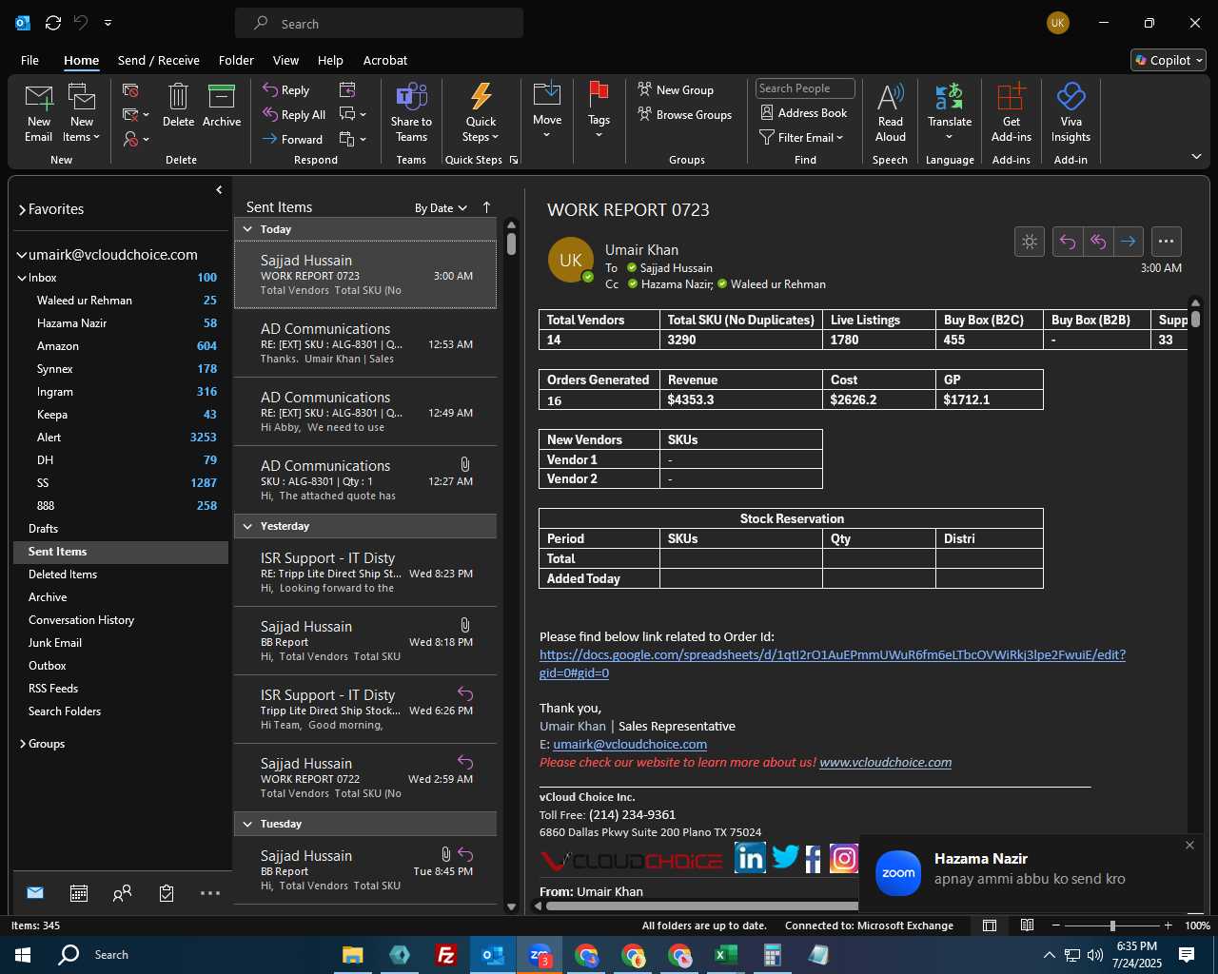The image size is (1218, 974).
Task: Forward the selected message
Action: [x=294, y=140]
